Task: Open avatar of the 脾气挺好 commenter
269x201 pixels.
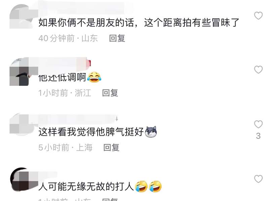Action: pos(22,124)
